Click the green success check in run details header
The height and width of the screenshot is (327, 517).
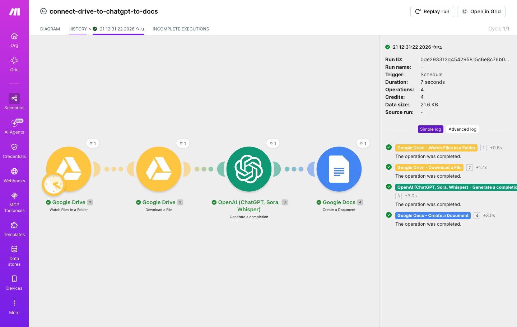click(388, 47)
